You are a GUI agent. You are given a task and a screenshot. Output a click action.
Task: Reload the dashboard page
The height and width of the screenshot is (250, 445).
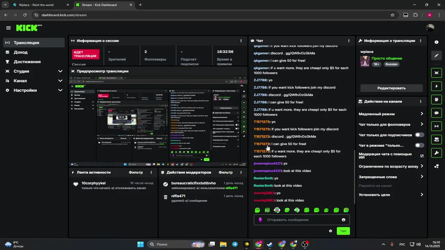point(25,15)
